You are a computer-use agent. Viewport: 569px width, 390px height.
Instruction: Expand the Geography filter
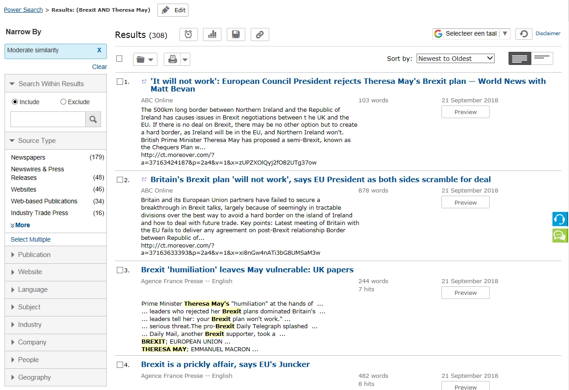(55, 378)
